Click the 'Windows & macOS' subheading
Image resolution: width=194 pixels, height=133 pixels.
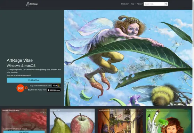coord(21,65)
